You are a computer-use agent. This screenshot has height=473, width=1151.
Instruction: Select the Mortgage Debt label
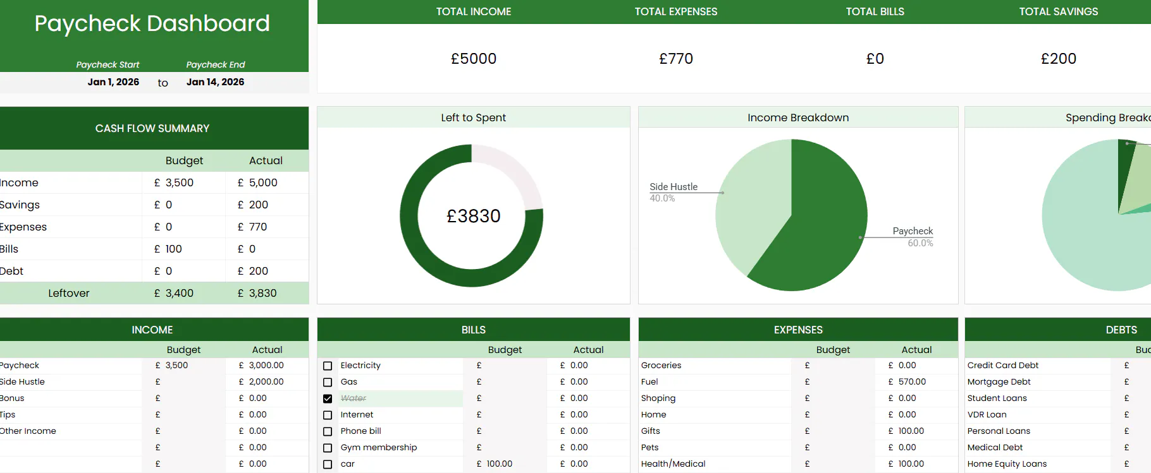(x=999, y=382)
